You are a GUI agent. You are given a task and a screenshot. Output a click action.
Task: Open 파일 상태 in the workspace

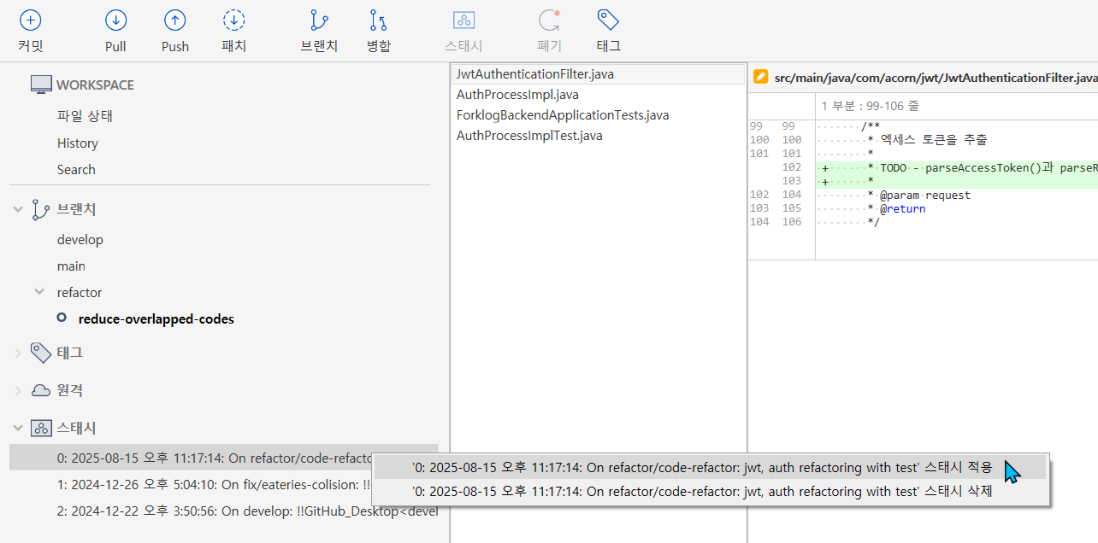pos(85,116)
